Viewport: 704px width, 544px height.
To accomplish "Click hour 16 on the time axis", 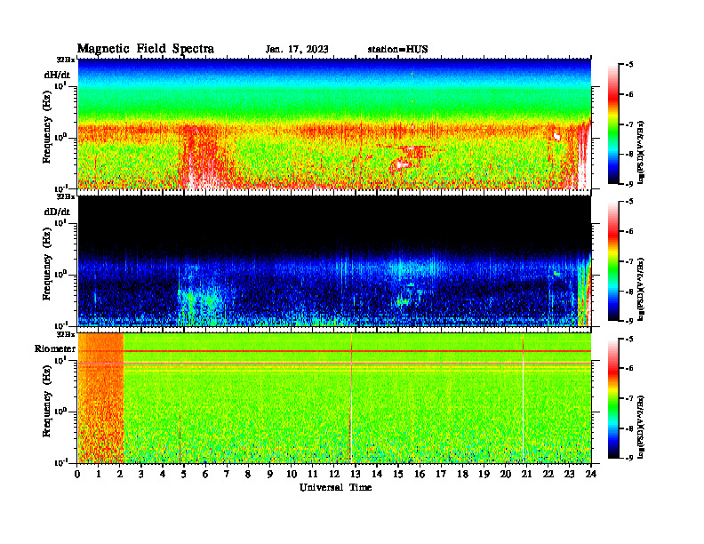I will pos(420,475).
